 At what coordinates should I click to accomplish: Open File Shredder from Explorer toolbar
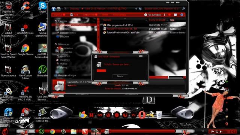153,15
